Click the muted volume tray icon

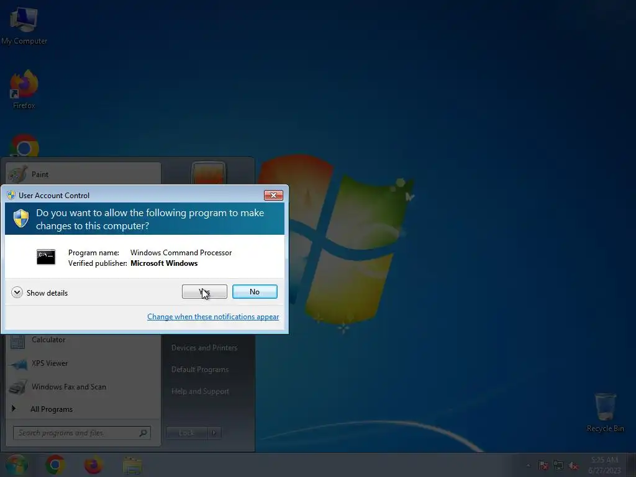coord(573,465)
